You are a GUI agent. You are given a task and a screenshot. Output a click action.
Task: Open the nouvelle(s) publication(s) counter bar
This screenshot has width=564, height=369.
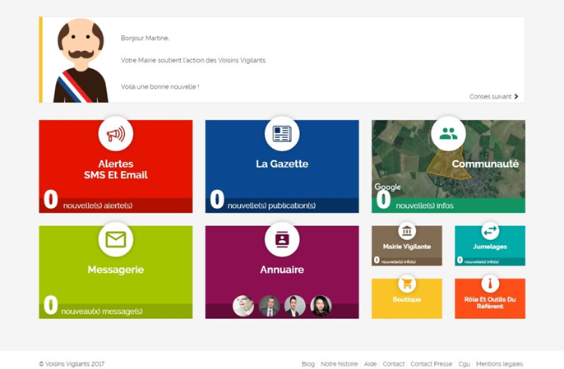[282, 205]
